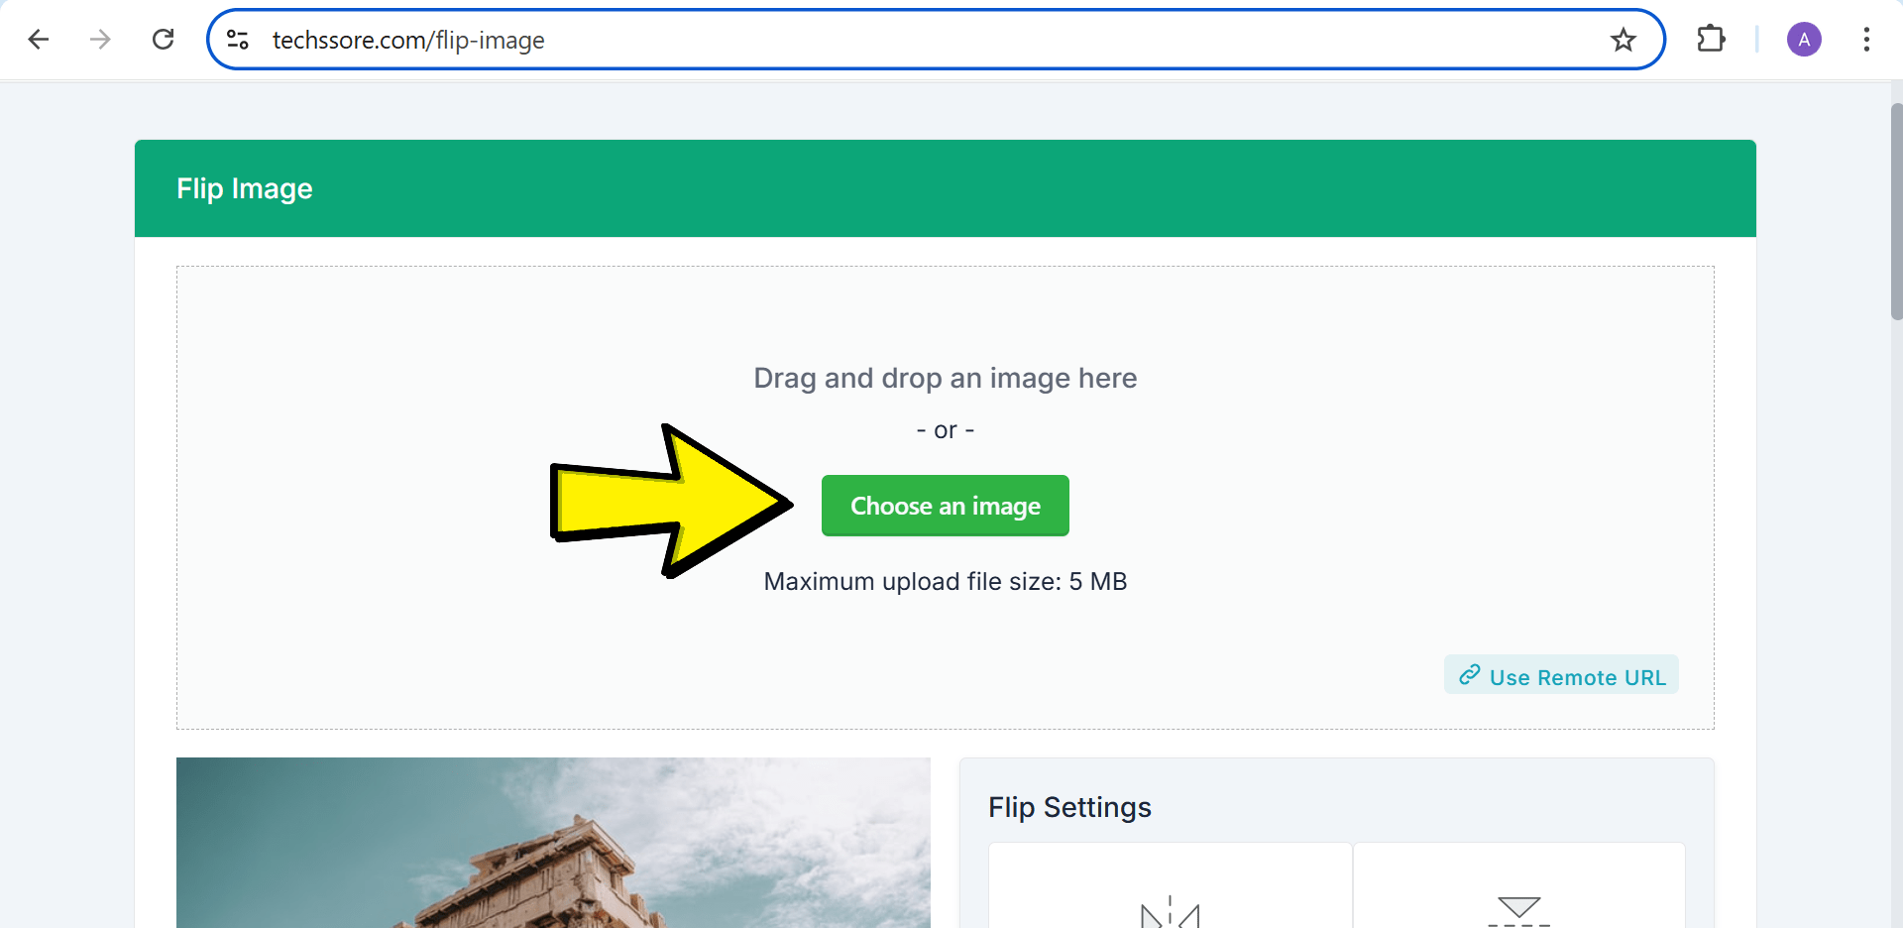Select the horizontal flip option icon
This screenshot has height=928, width=1903.
pyautogui.click(x=1171, y=911)
